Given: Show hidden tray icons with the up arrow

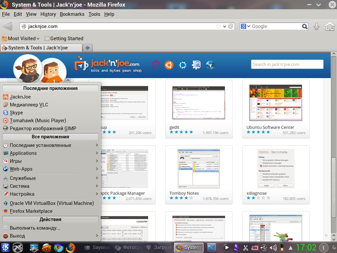Looking at the screenshot, I should click(x=290, y=248).
